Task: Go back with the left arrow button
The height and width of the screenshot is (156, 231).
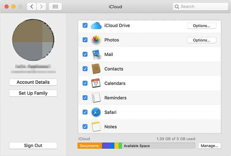Action: (x=32, y=7)
